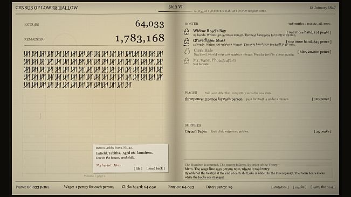Click the tally marks ledger area
Viewport: 351px width, 197px height.
tap(93, 69)
